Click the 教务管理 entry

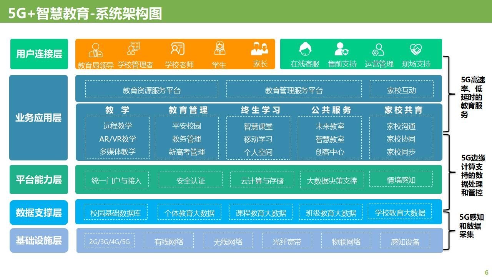pyautogui.click(x=187, y=139)
